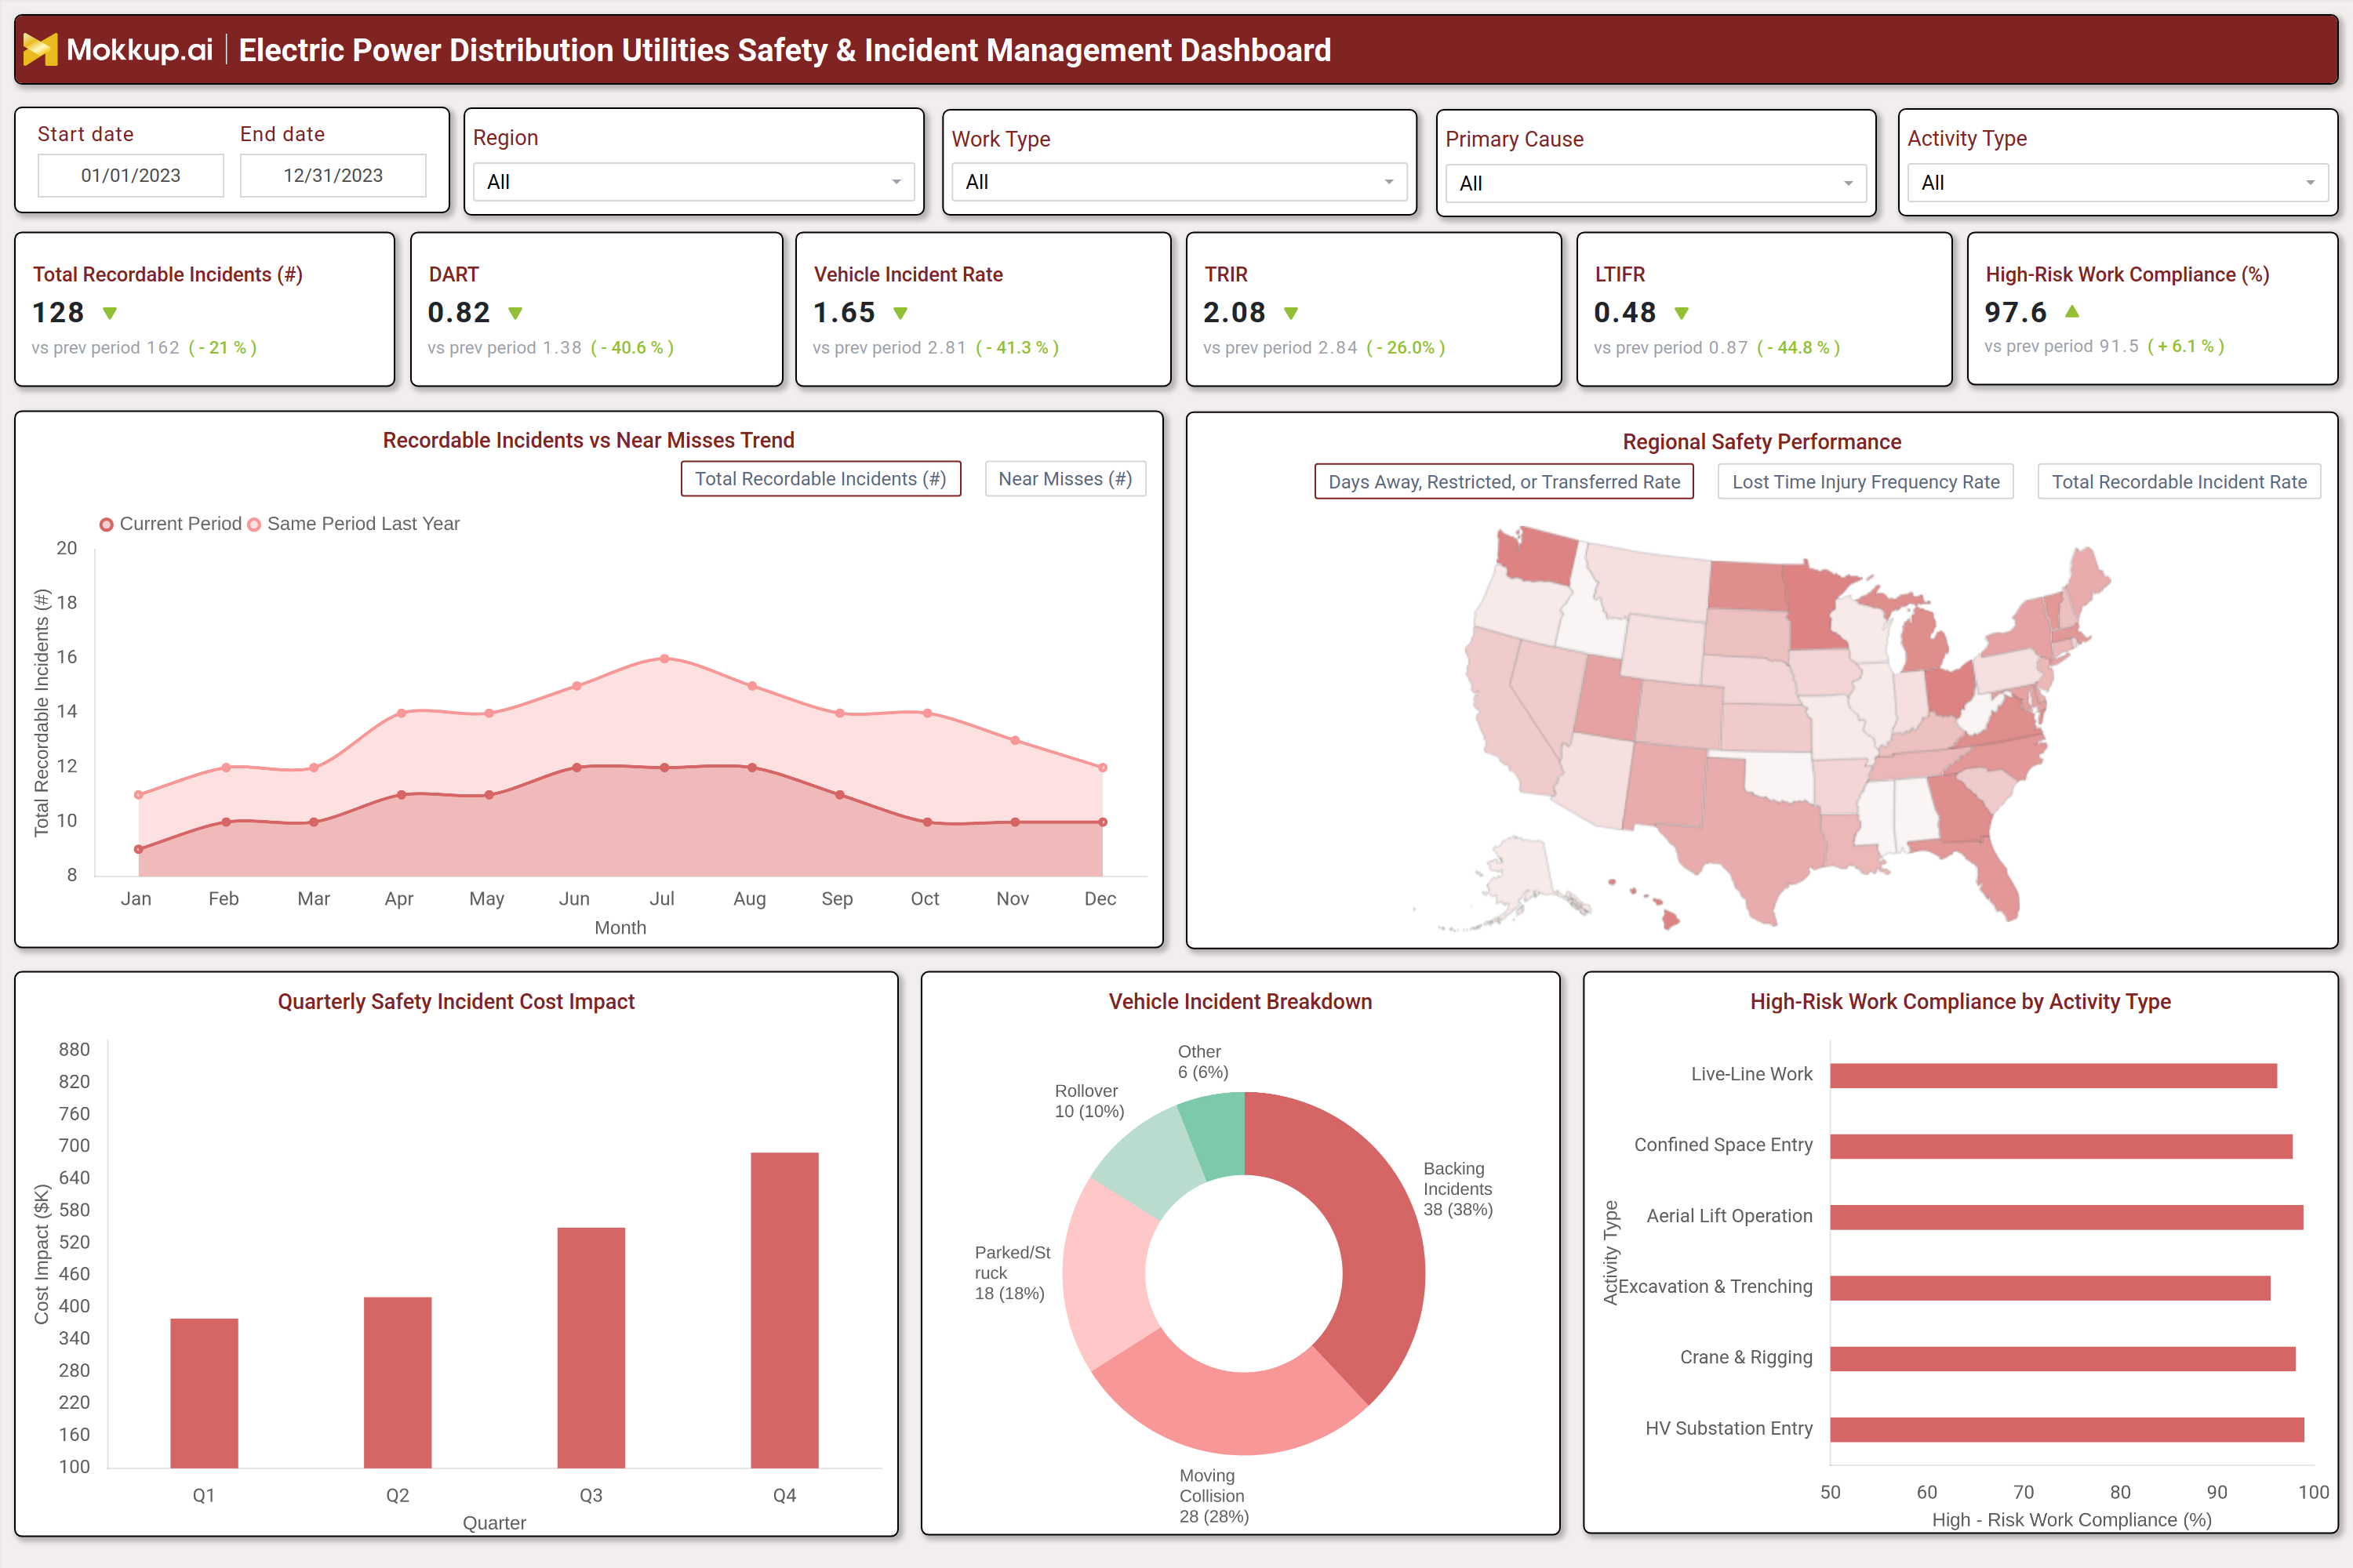Click the End date field 12/31/2023

coord(333,175)
